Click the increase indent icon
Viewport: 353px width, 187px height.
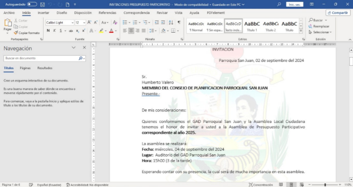click(x=163, y=23)
